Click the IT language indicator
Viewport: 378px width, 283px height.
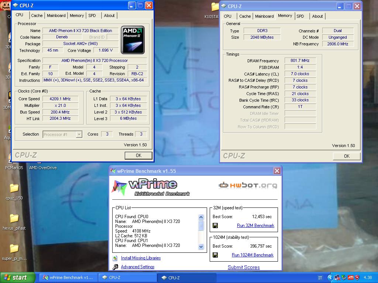coord(320,278)
